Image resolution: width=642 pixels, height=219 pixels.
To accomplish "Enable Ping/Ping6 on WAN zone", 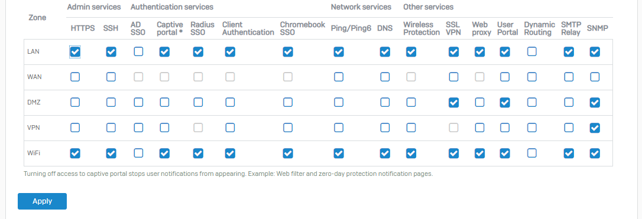I will tap(339, 77).
